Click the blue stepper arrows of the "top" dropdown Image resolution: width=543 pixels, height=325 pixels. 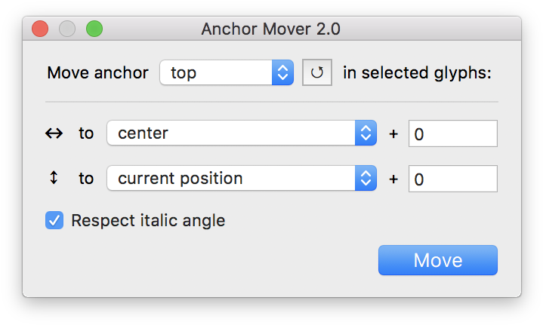(x=282, y=73)
